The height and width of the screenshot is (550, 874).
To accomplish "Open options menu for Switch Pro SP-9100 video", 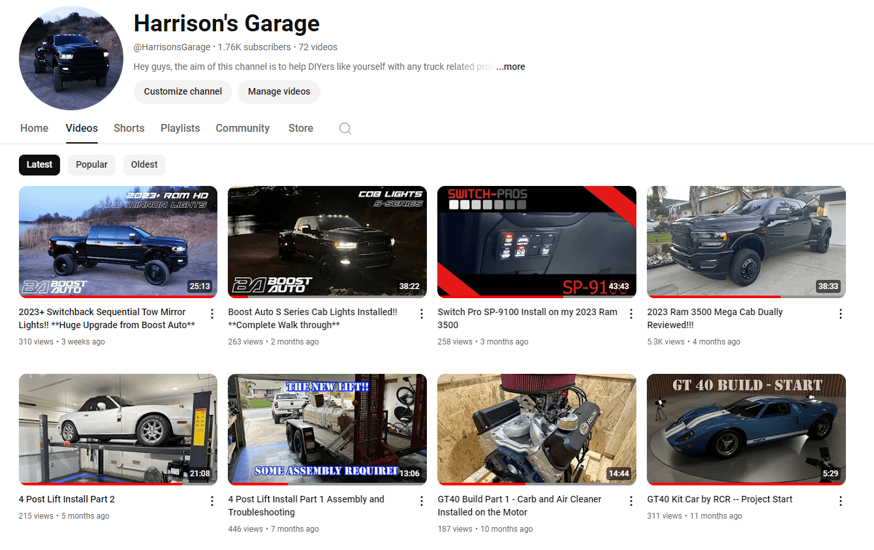I will point(631,314).
